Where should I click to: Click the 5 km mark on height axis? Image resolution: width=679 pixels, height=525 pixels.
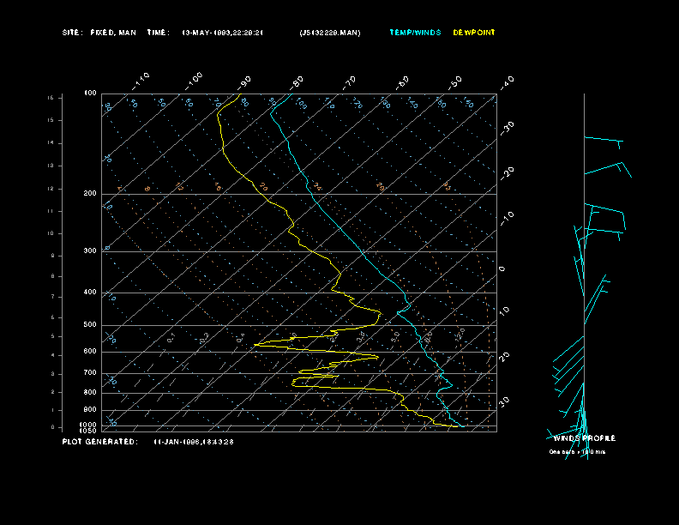click(52, 336)
